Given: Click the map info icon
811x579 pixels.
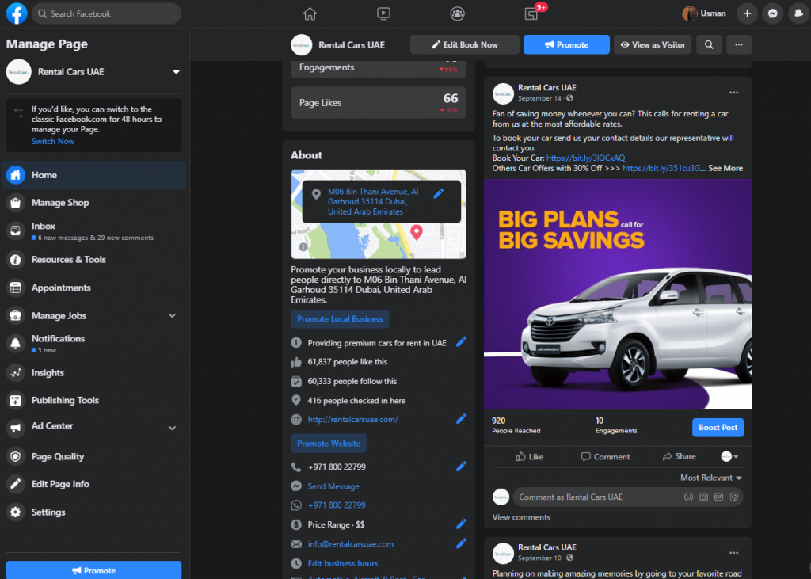Looking at the screenshot, I should pos(303,247).
